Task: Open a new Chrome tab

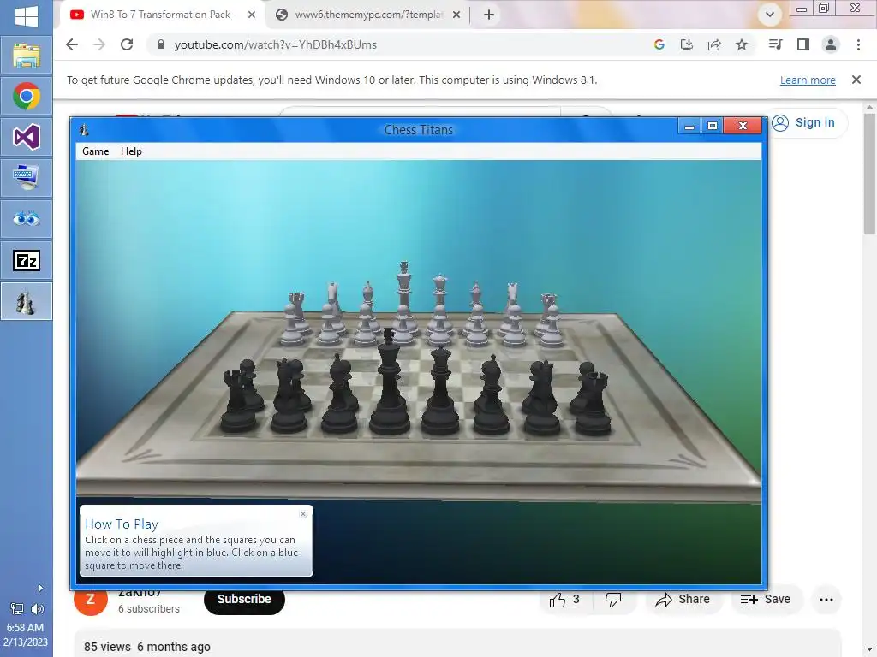Action: coord(489,15)
